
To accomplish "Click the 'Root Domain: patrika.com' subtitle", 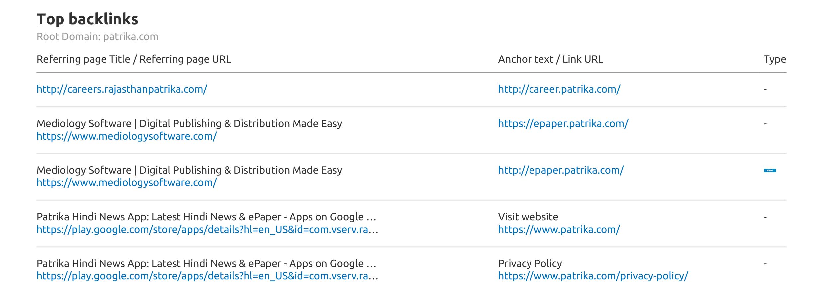I will [x=97, y=37].
